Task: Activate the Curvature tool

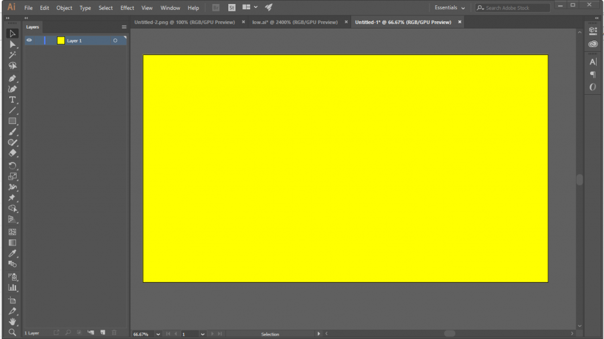Action: pos(13,90)
